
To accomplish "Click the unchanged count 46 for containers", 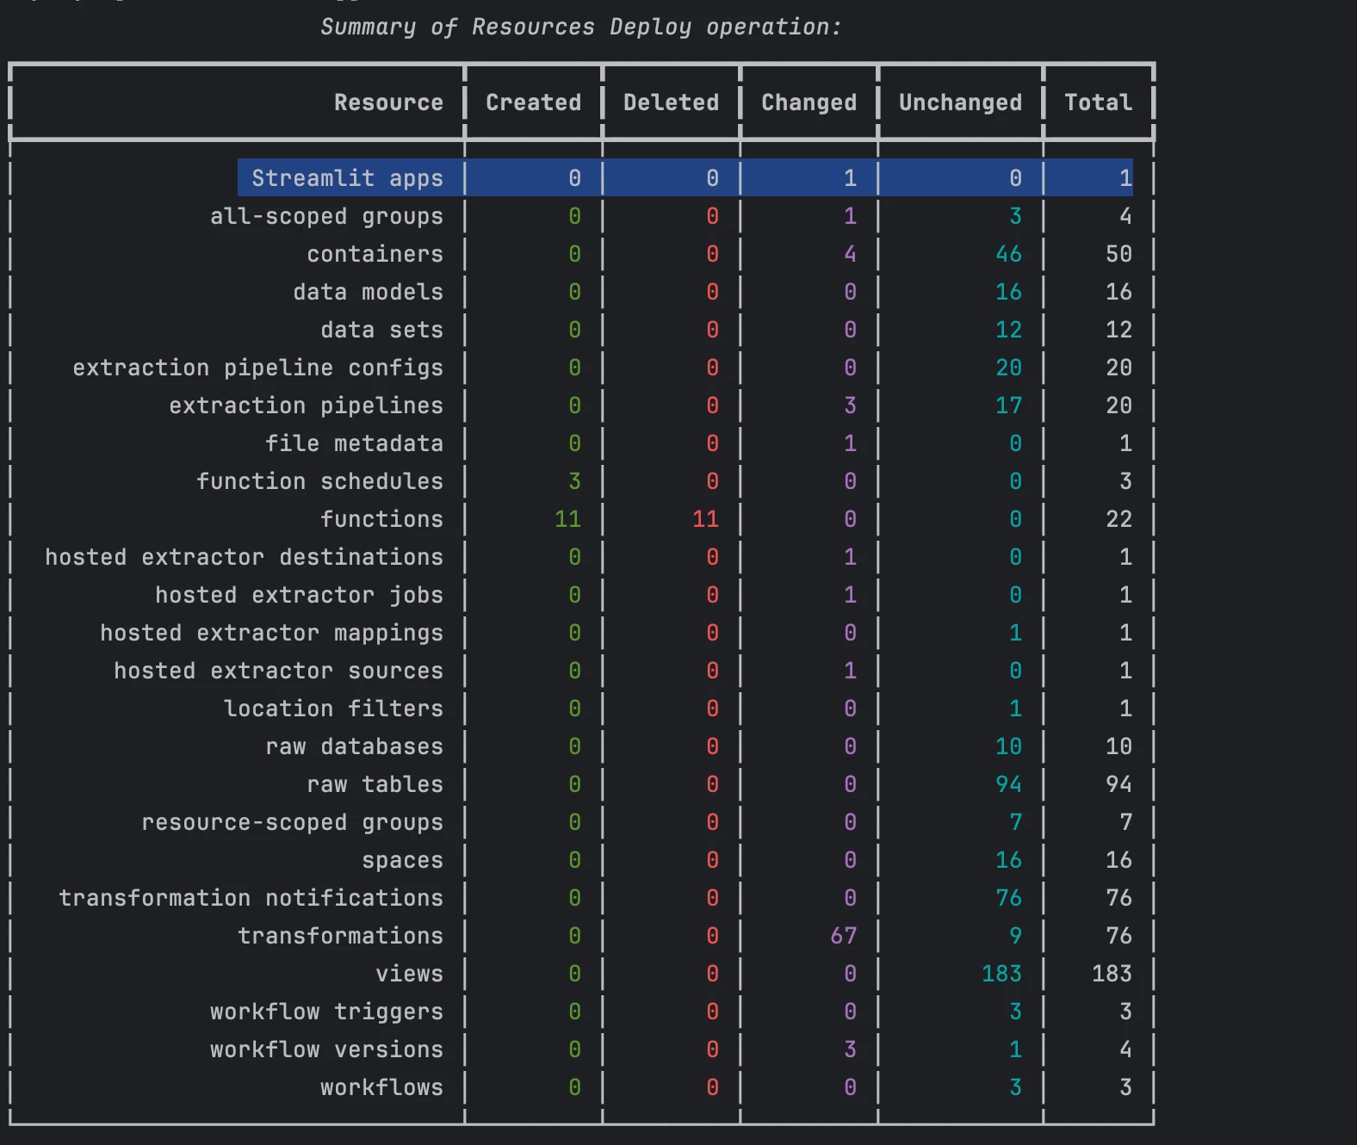I will [x=1008, y=254].
